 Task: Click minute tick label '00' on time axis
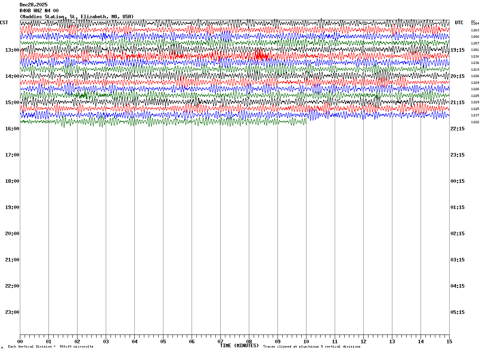click(x=20, y=341)
